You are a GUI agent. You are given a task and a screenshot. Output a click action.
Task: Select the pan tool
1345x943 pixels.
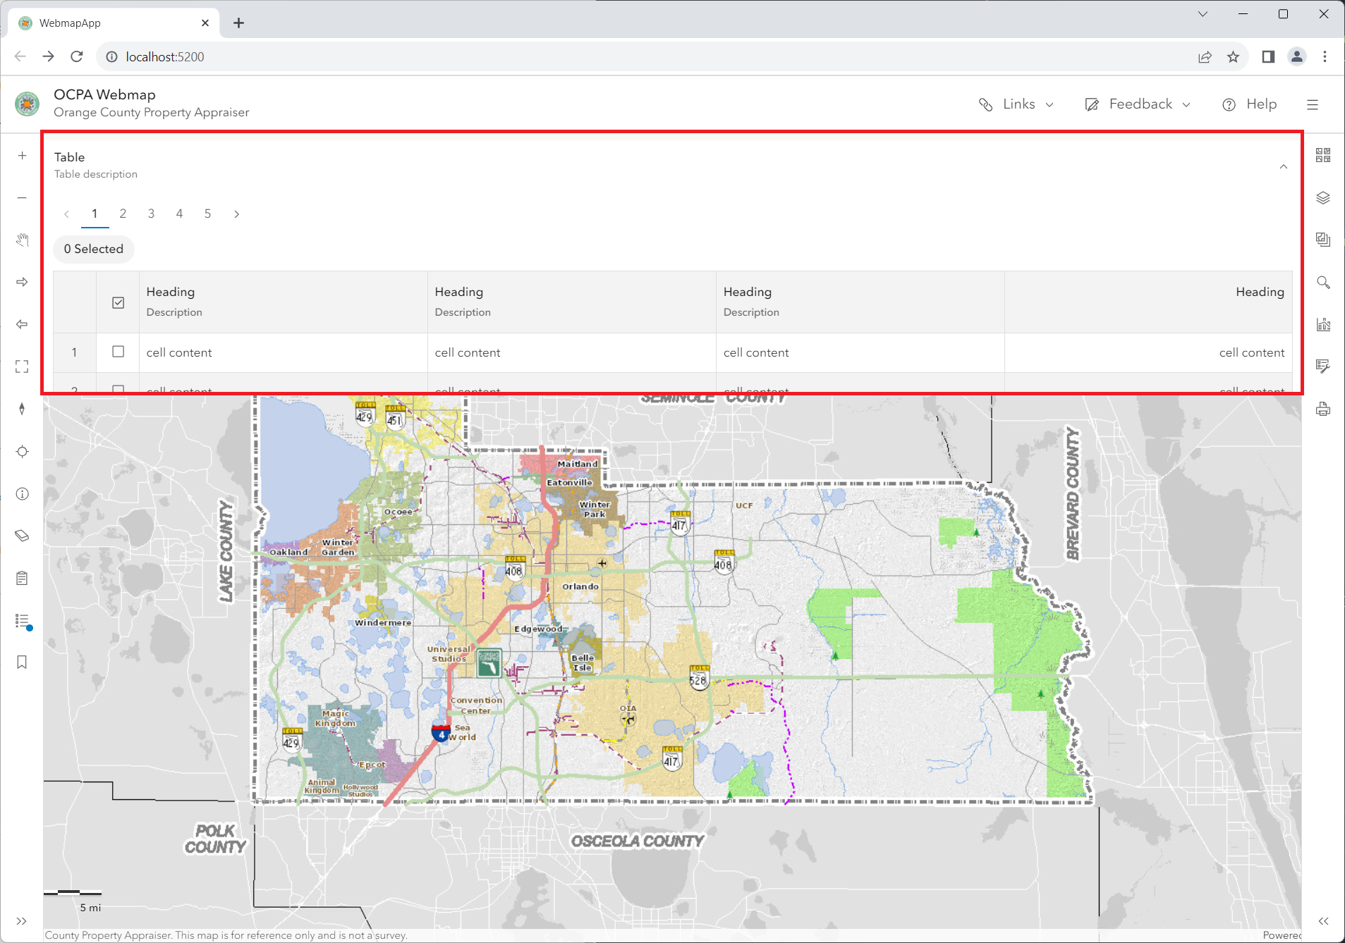click(x=22, y=240)
